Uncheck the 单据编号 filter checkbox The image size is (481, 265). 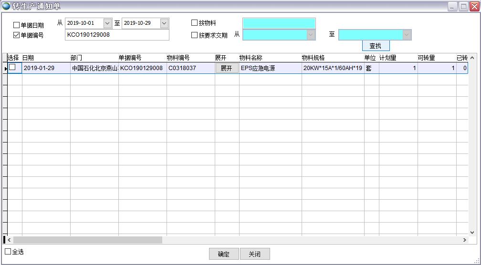[17, 35]
